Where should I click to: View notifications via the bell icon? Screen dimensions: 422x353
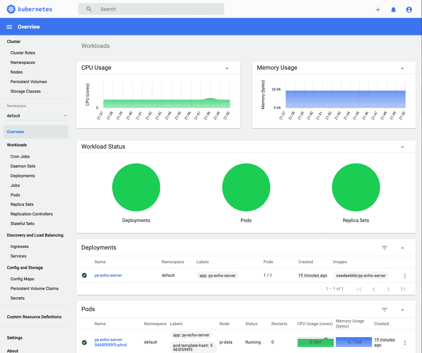[394, 9]
